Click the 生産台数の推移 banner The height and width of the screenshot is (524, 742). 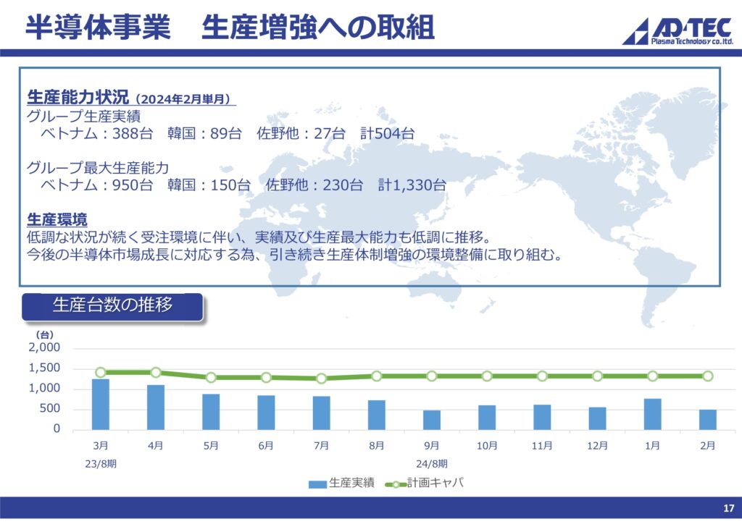(x=112, y=306)
